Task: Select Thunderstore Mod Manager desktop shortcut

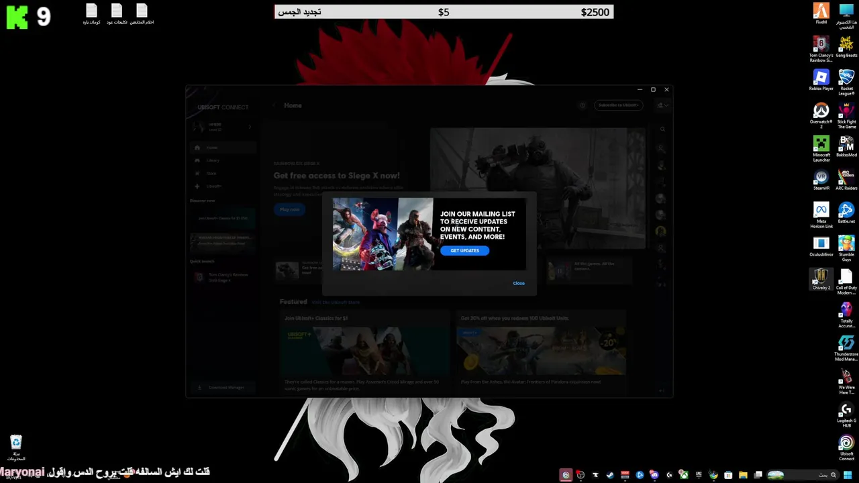Action: coord(846,348)
